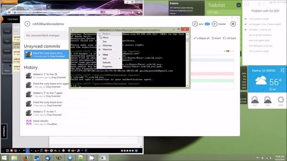Click ClickStart in CloudBees header
Screen dimensions: 287x161
[x=13, y=19]
